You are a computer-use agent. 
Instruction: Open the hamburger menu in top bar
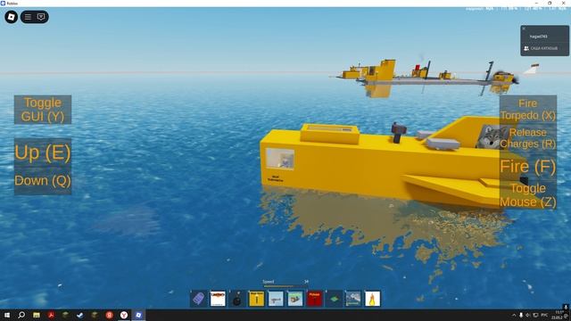click(x=28, y=17)
